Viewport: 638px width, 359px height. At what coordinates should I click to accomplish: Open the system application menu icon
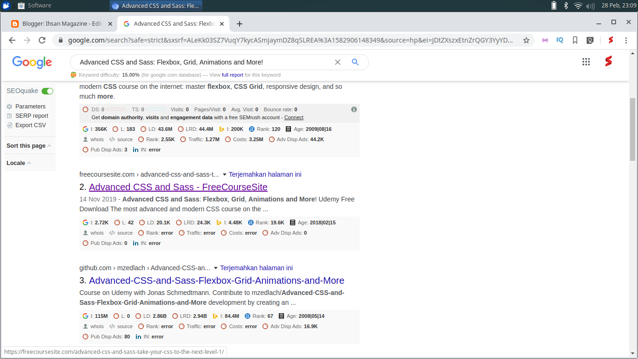coord(6,6)
